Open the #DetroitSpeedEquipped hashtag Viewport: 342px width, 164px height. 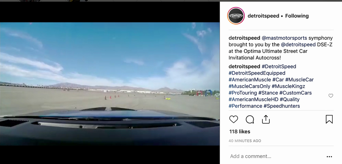coord(257,73)
